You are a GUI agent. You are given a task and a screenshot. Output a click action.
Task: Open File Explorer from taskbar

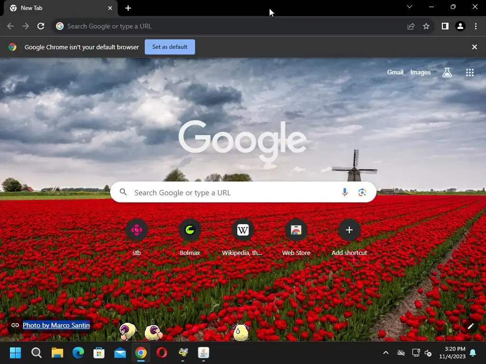(x=57, y=353)
